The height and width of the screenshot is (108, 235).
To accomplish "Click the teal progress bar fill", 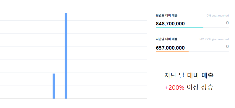I will coord(179,28).
